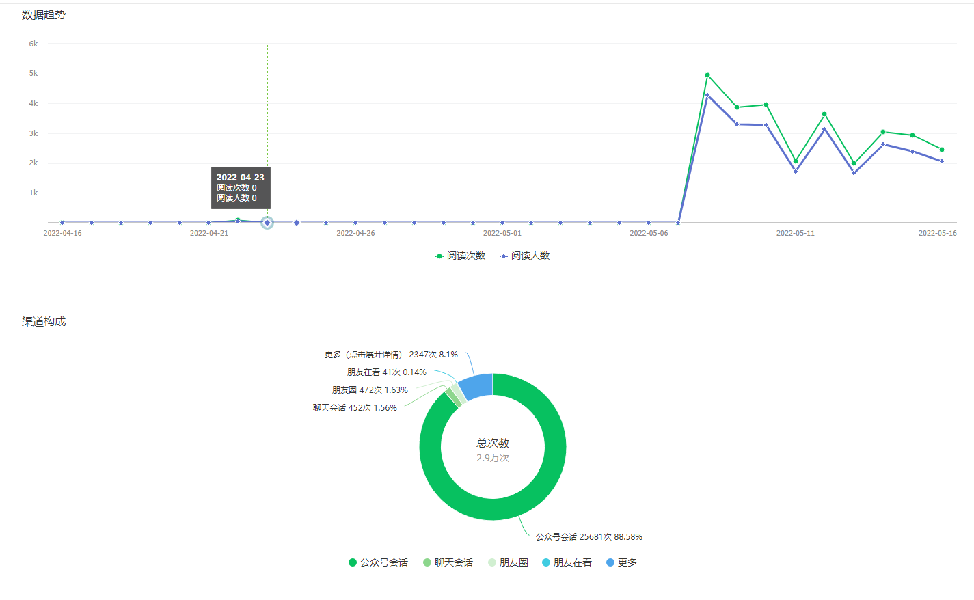The width and height of the screenshot is (974, 600).
Task: Click x-axis date 2022-05-16
Action: [x=938, y=233]
